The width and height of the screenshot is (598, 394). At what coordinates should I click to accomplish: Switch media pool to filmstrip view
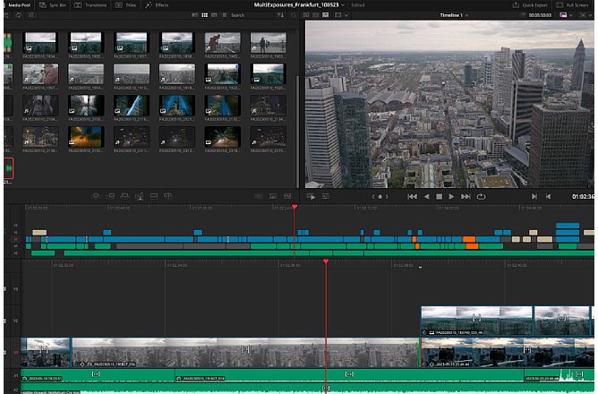tap(214, 15)
